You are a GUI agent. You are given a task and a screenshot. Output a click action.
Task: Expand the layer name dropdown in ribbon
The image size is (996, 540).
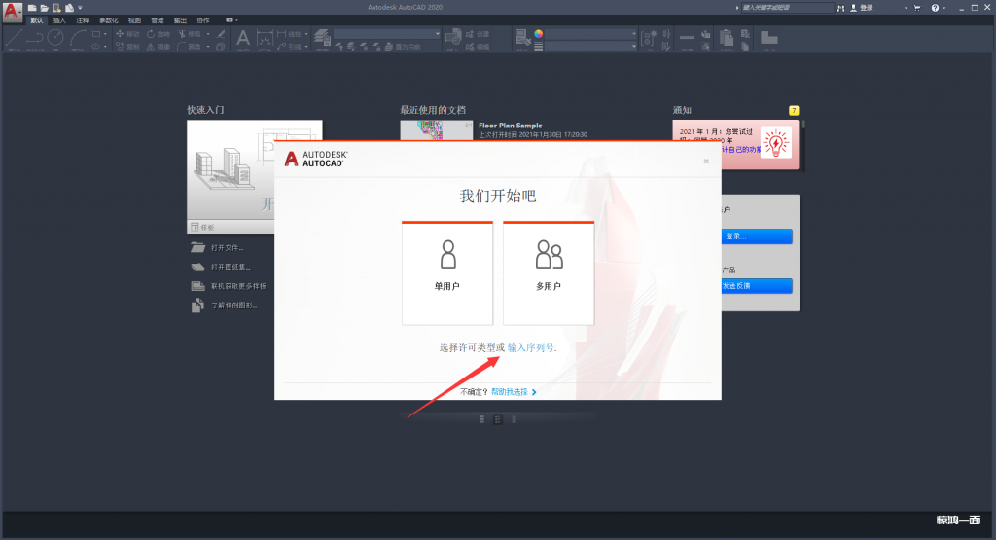[437, 34]
